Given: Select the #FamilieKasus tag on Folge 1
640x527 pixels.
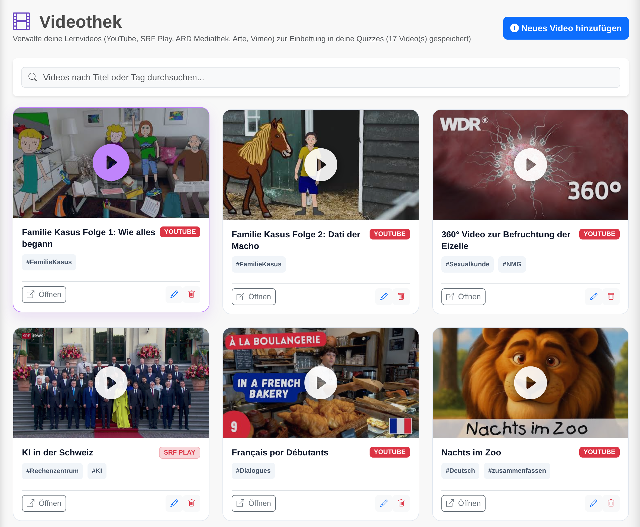Looking at the screenshot, I should point(49,262).
